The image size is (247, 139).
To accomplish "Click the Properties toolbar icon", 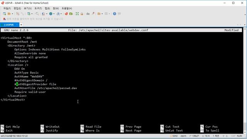I will pos(29,14).
